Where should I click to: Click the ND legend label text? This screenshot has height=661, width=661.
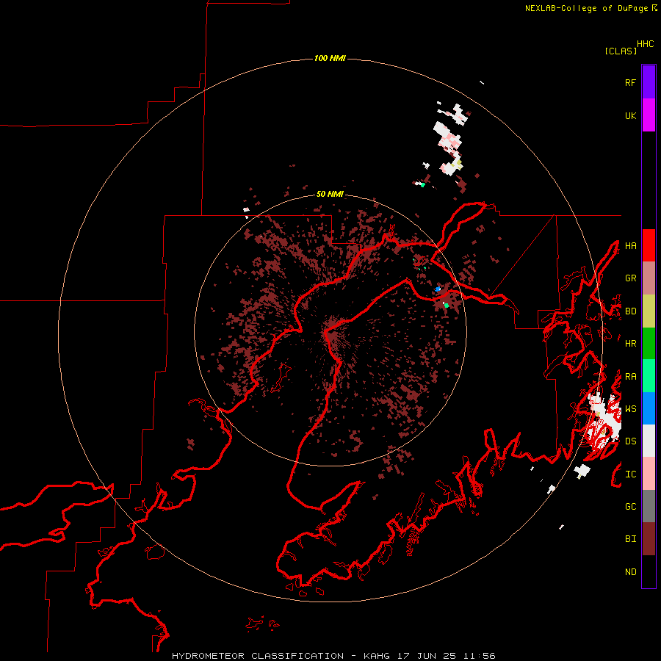click(630, 571)
